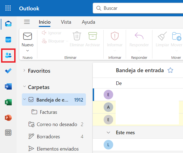Open the To Do checkmark app
Screen dimensions: 183x153
[8, 71]
